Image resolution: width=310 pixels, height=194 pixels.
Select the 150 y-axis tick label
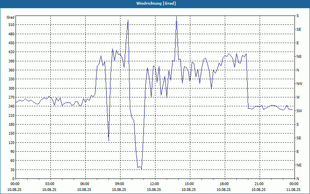click(12, 133)
